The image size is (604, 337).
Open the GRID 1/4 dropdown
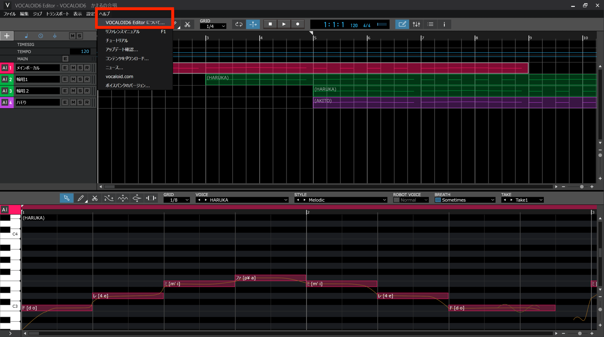coord(213,26)
